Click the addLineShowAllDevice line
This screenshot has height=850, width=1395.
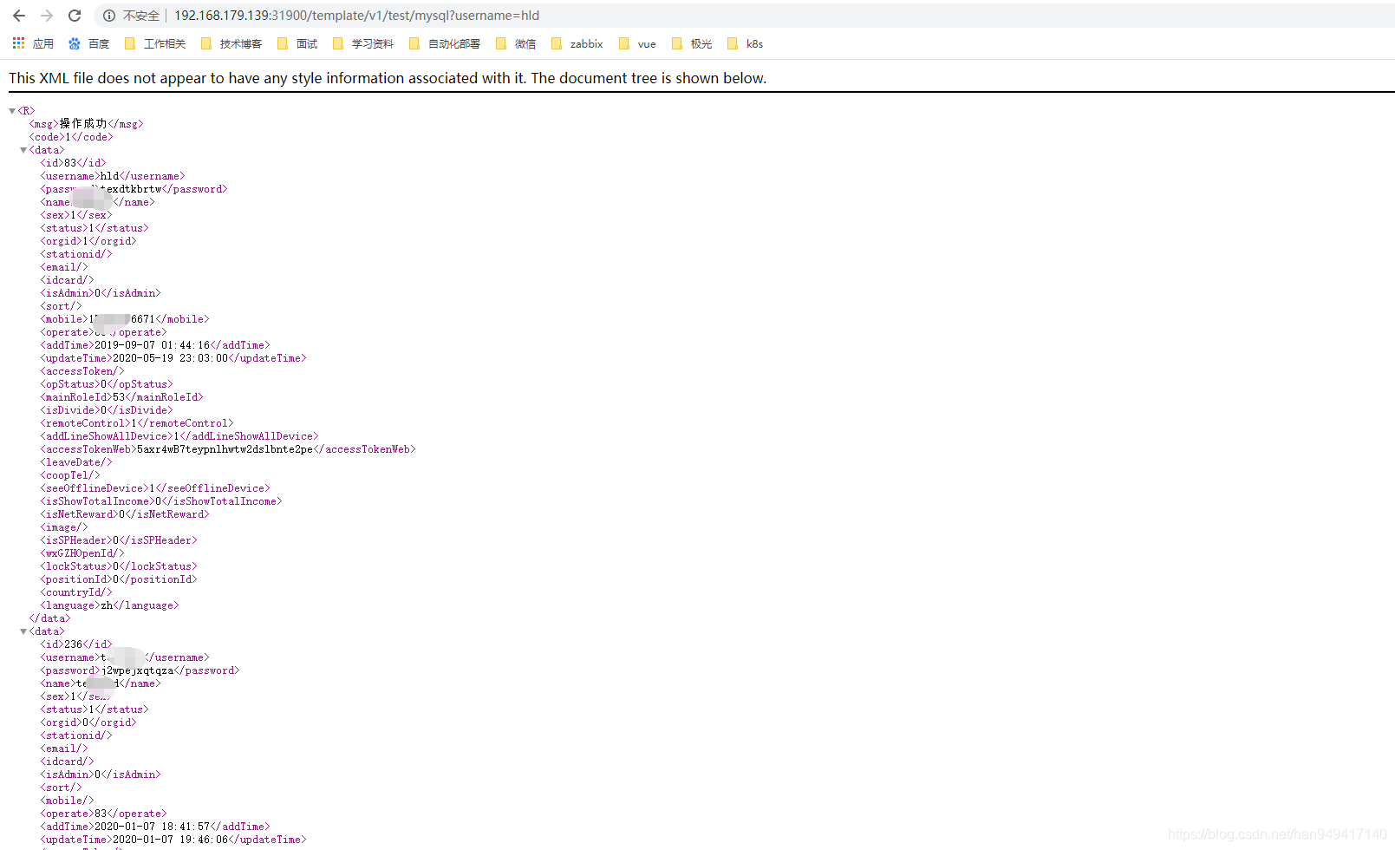point(179,436)
